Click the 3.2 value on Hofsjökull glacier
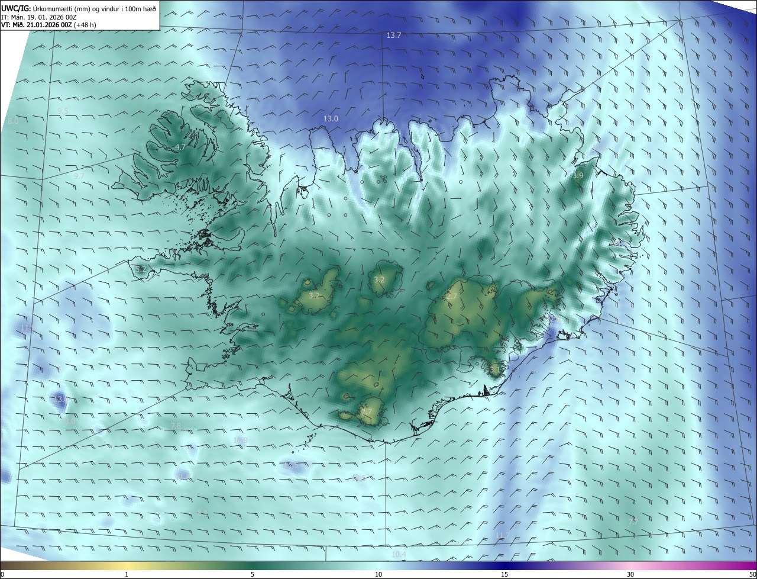The image size is (757, 579). (379, 279)
